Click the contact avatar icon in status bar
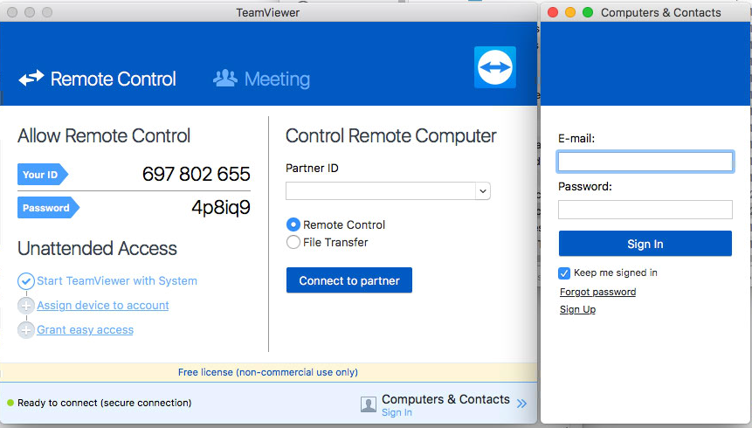752x428 pixels. point(369,404)
